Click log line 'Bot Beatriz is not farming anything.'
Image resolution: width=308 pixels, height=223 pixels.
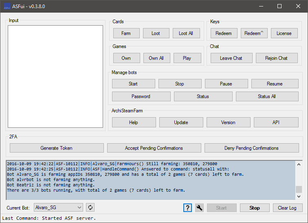point(51,185)
